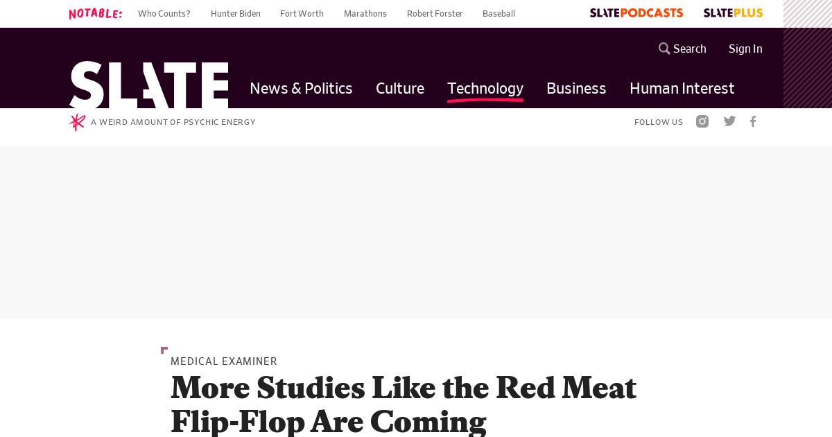Viewport: 832px width, 437px height.
Task: Click the Medical Examiner category label
Action: pyautogui.click(x=224, y=361)
